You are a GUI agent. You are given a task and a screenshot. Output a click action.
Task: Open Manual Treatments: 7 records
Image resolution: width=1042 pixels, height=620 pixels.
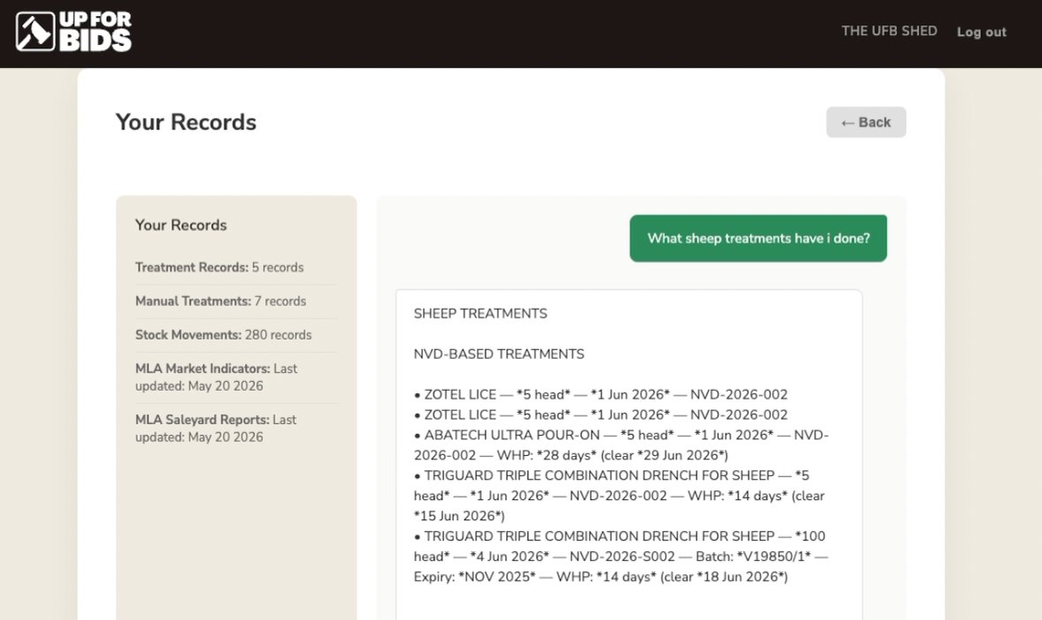[x=221, y=302]
